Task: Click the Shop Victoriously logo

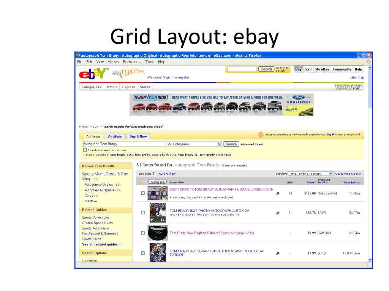Action: [128, 73]
